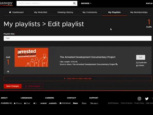Click the chromecast logo in footer
153x115 pixels.
click(x=65, y=103)
